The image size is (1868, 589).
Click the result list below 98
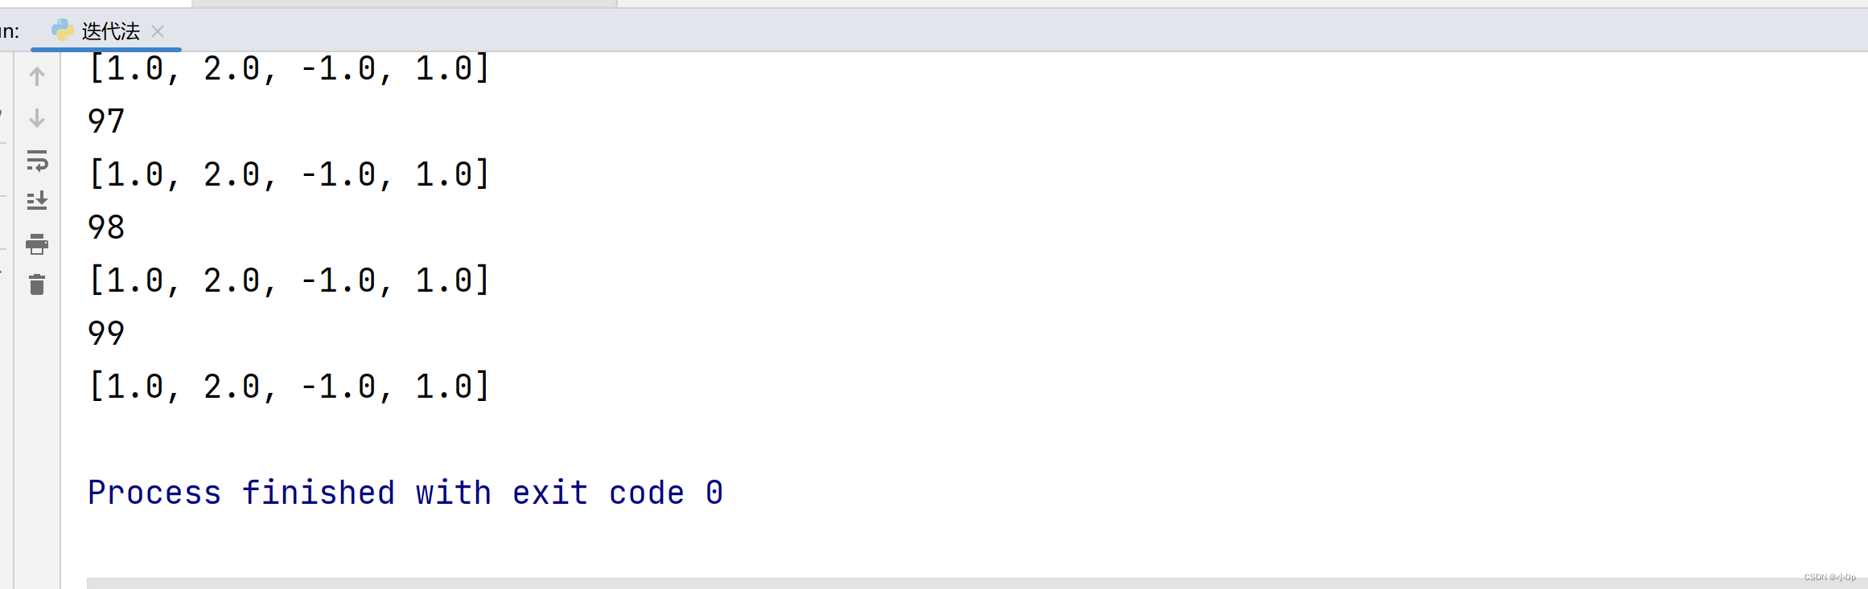coord(290,280)
